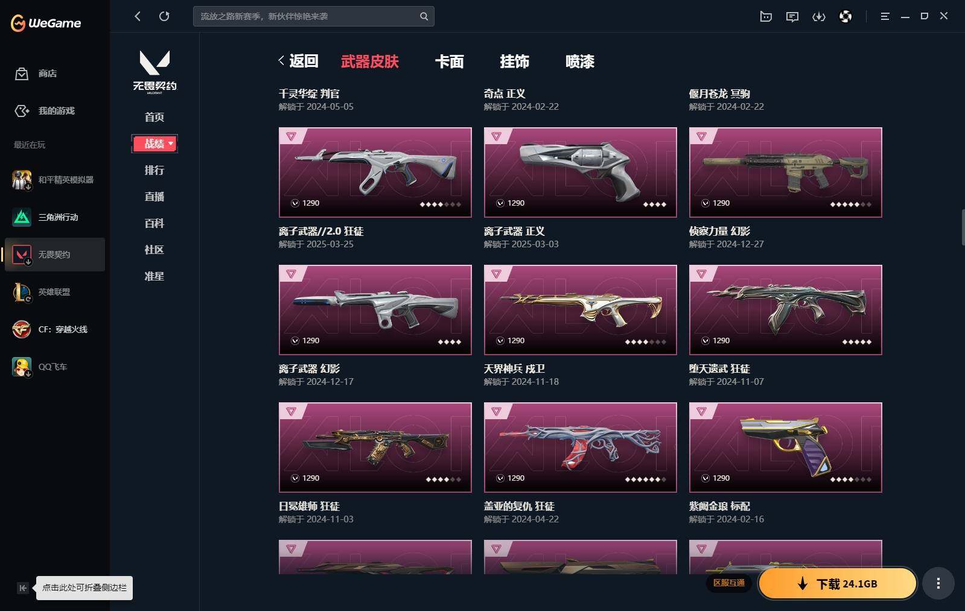Open the hamburger main menu in title bar

[x=885, y=16]
